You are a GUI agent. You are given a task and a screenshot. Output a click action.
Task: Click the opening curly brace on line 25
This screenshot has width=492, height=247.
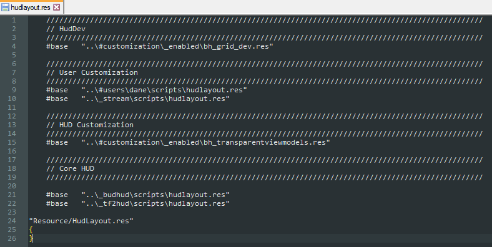pyautogui.click(x=31, y=230)
